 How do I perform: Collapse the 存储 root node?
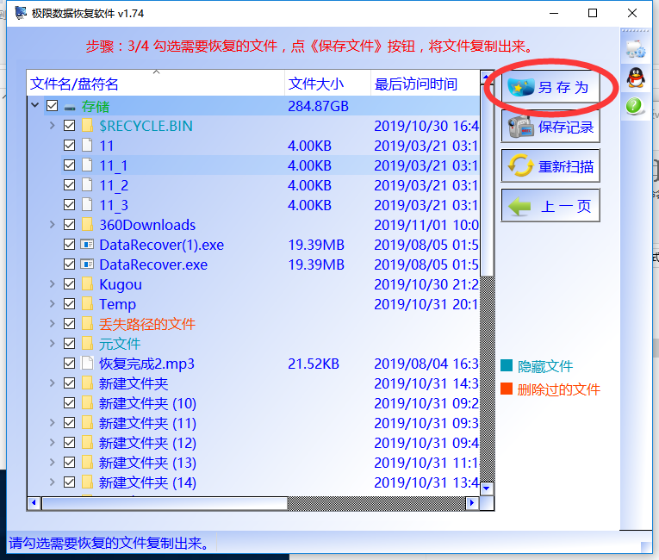34,106
